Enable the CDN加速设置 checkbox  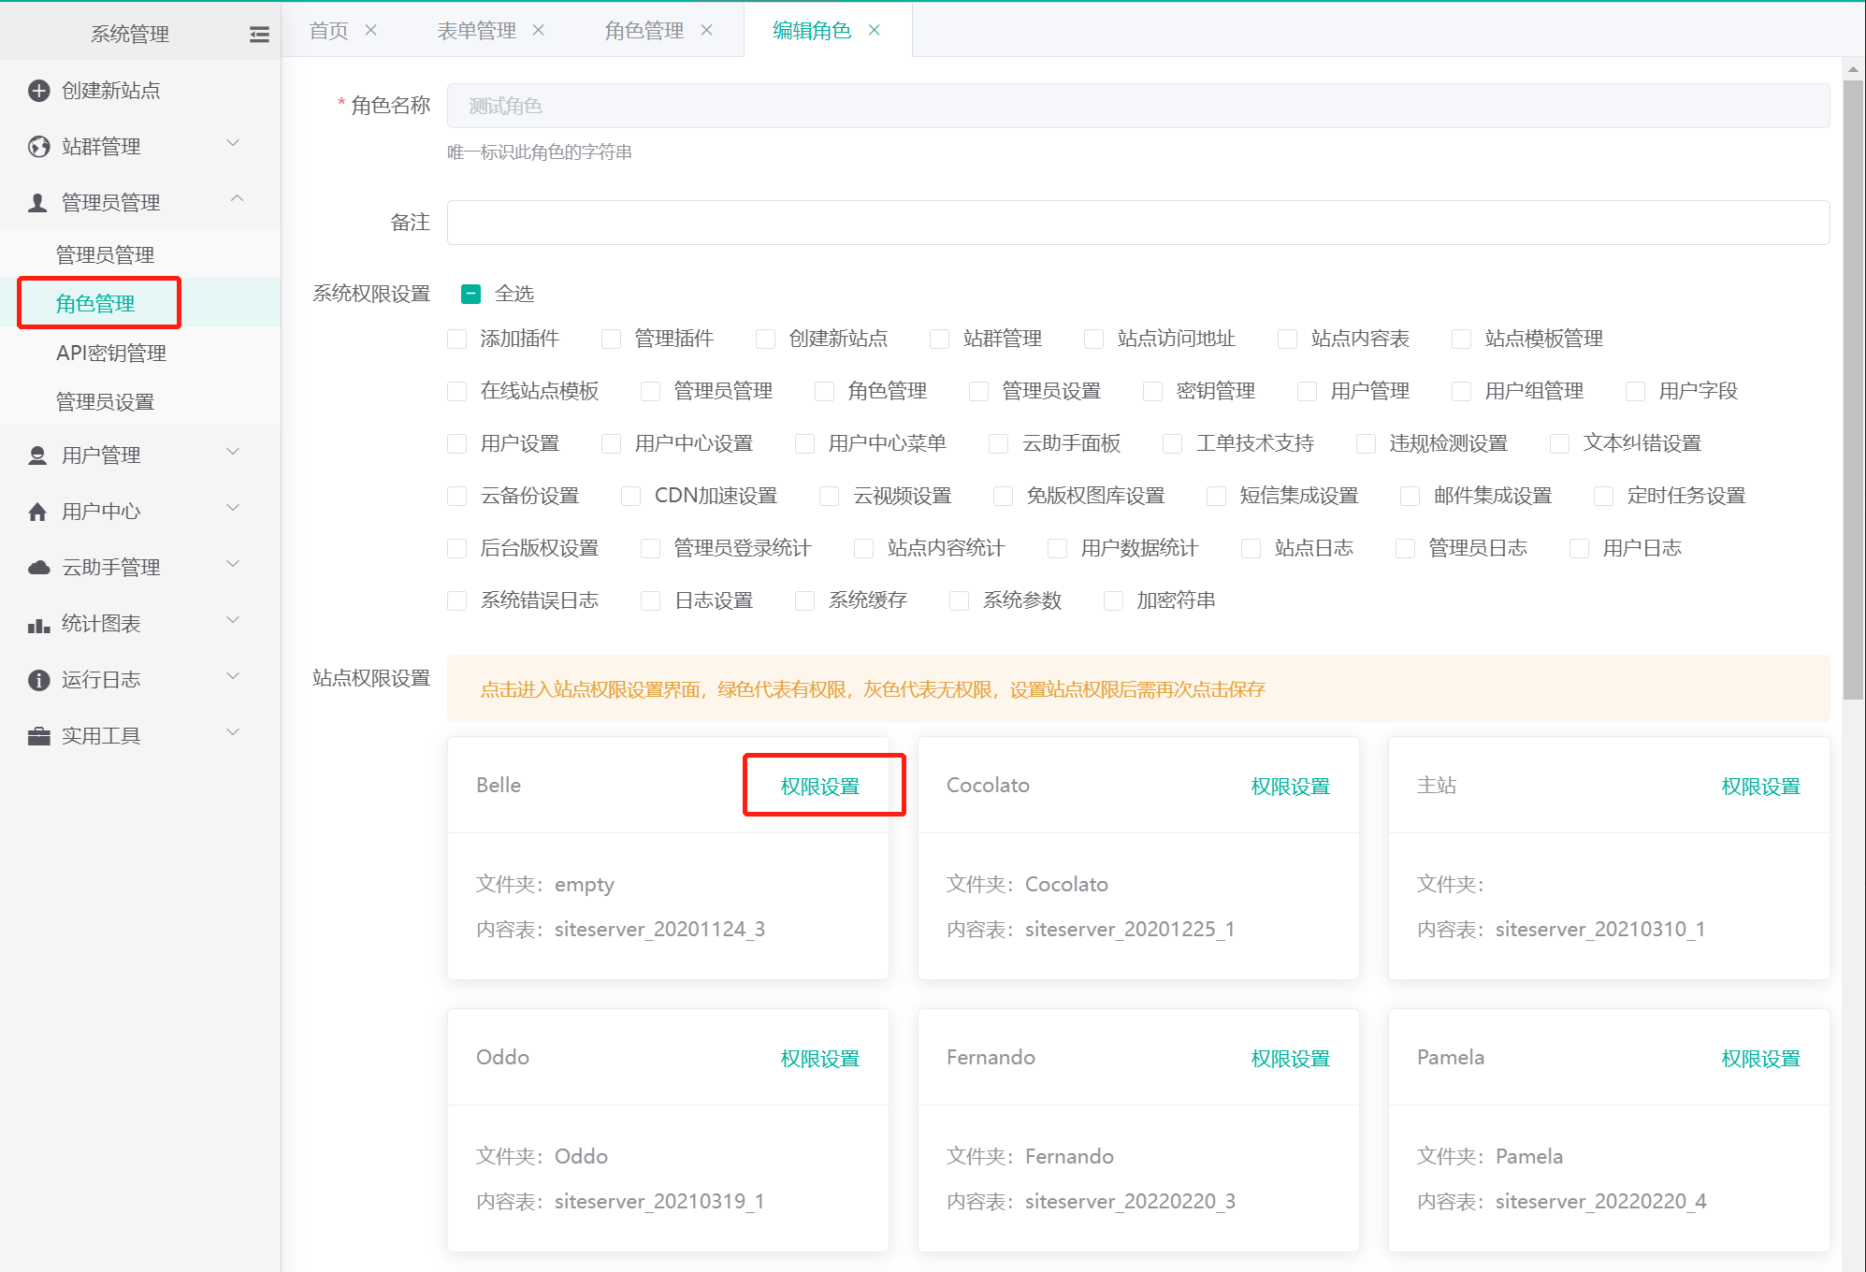point(631,496)
